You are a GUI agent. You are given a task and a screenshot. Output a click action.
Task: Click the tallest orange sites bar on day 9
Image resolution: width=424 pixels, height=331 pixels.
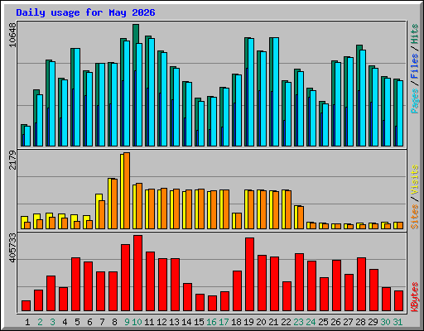click(127, 190)
